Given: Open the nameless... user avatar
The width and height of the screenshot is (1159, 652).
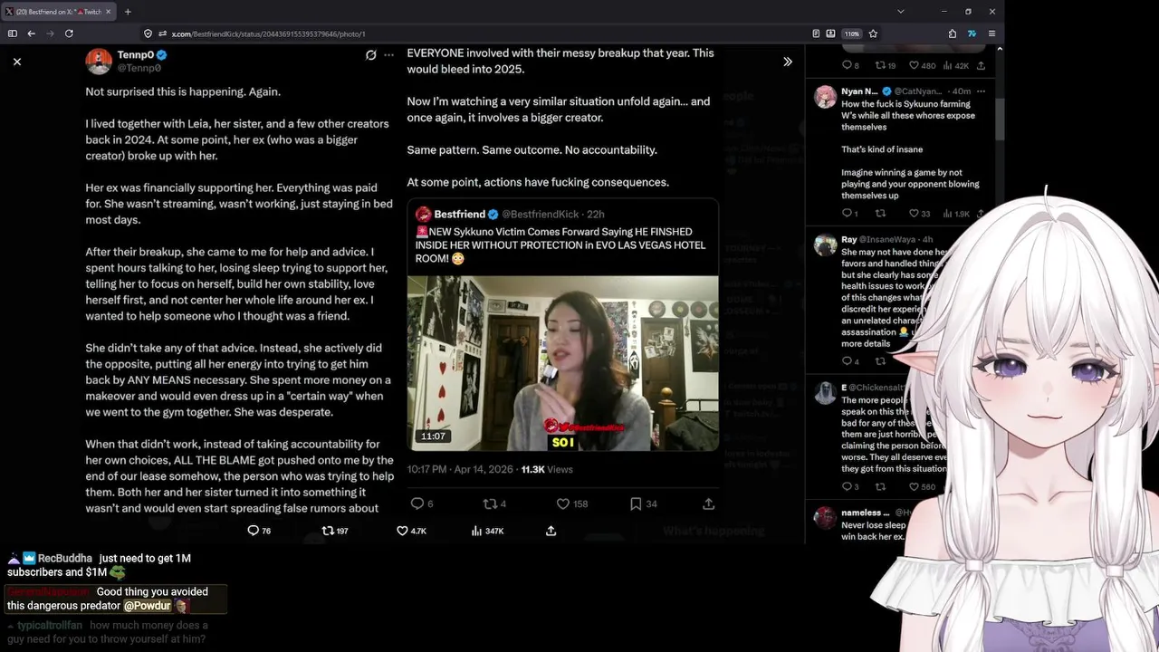Looking at the screenshot, I should click(825, 518).
